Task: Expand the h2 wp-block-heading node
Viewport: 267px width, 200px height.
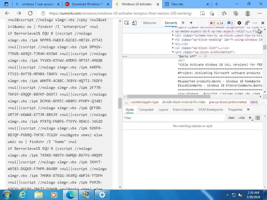Action: [173, 40]
